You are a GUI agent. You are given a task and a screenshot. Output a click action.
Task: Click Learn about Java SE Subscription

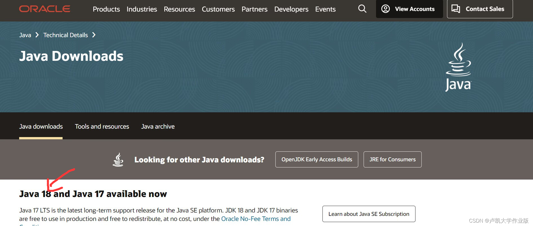(369, 214)
